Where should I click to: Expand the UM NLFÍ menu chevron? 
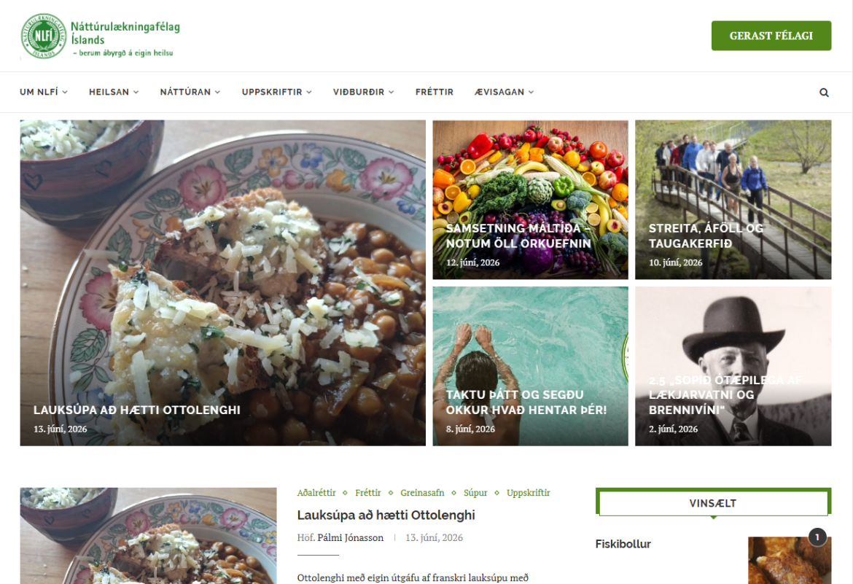click(66, 92)
